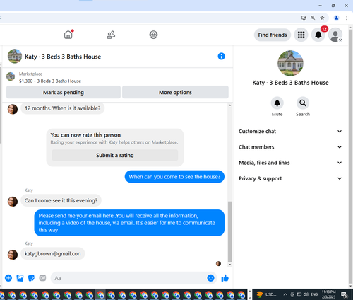Search in conversation magnifier icon
353x300 pixels.
click(x=303, y=103)
